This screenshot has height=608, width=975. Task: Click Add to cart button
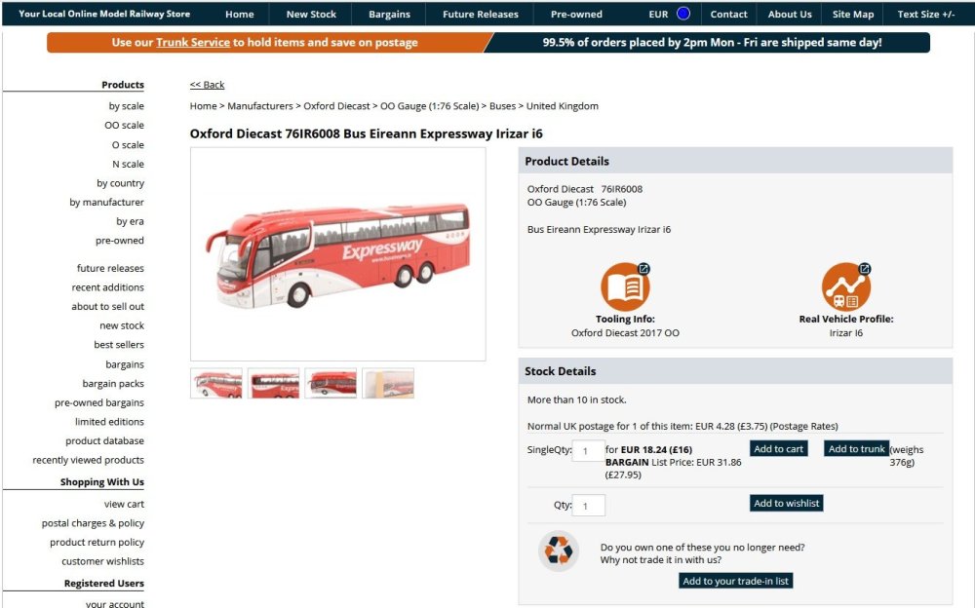pyautogui.click(x=778, y=449)
